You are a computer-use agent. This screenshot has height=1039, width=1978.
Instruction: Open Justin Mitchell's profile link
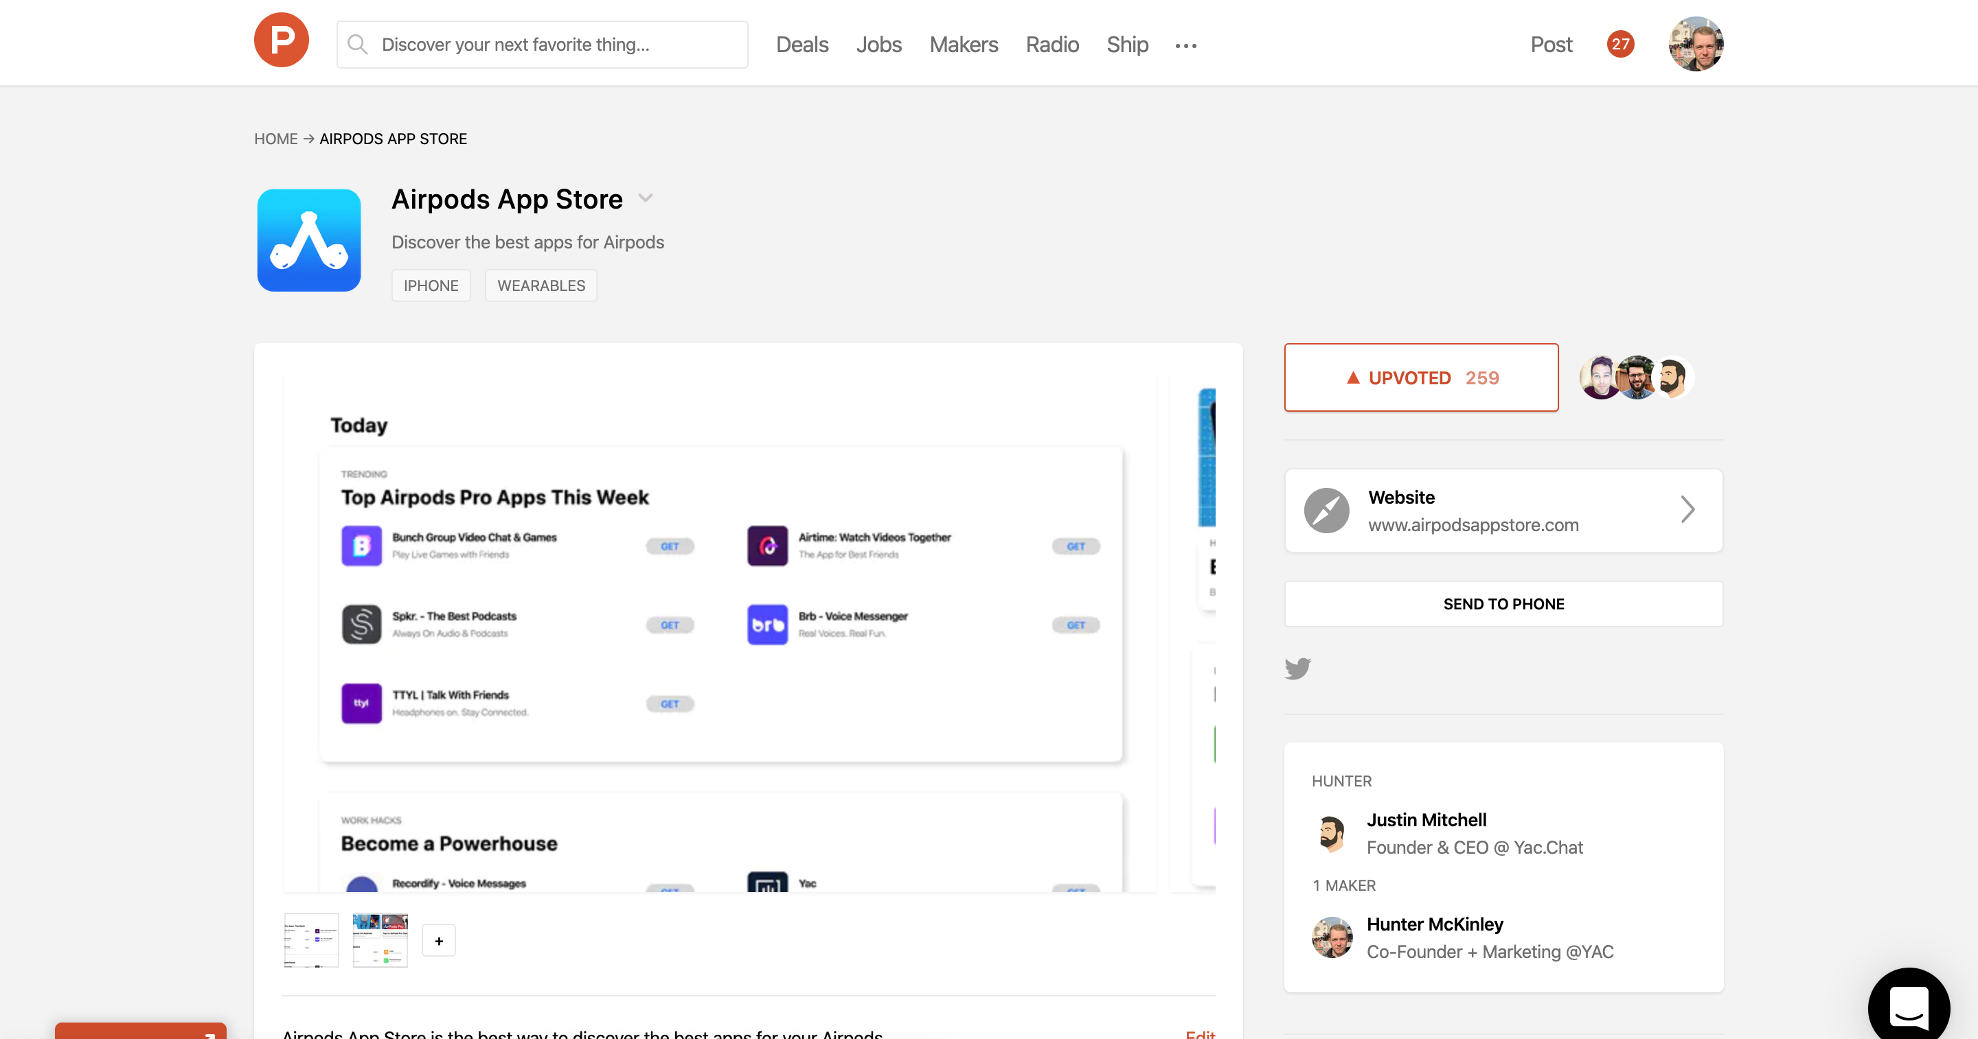point(1426,819)
